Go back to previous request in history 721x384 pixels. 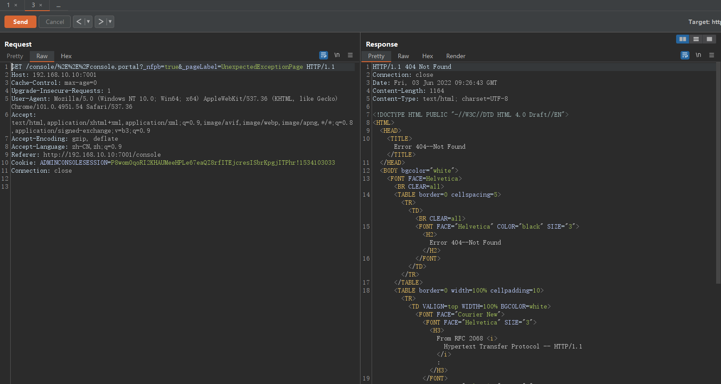pos(79,21)
